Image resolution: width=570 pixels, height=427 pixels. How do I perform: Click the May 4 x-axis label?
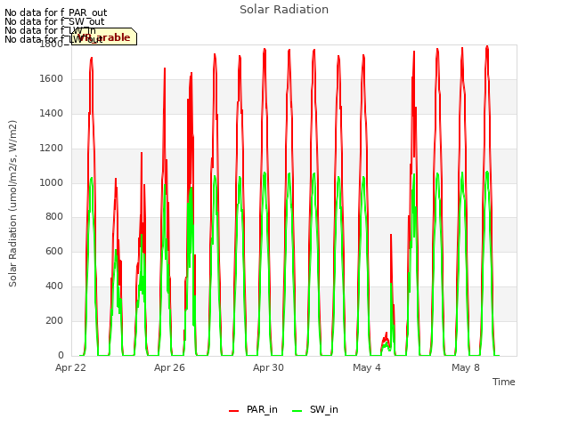pos(367,367)
